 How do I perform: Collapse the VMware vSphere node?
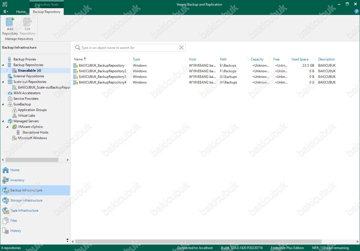click(8, 127)
